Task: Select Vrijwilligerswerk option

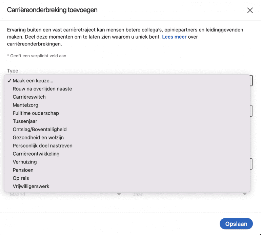Action: 127,187
